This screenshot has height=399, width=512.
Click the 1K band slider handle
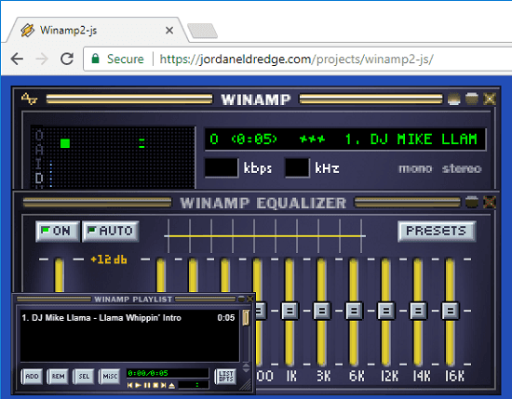290,311
